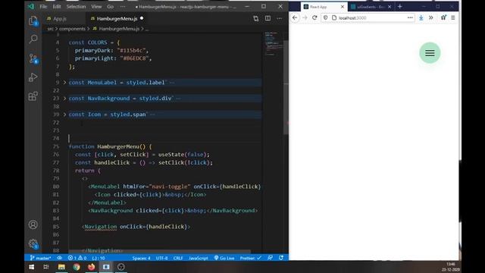485x273 pixels.
Task: Open a new Firefox tab
Action: 400,7
